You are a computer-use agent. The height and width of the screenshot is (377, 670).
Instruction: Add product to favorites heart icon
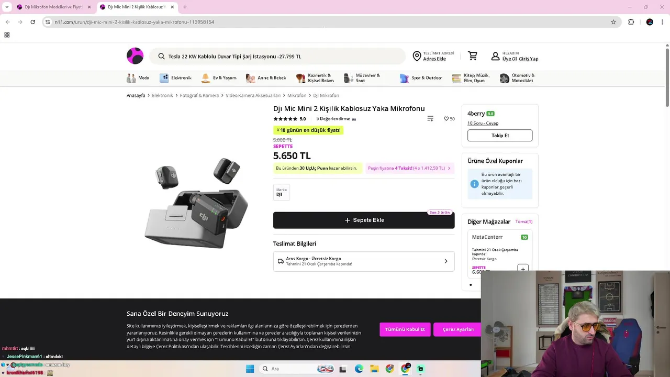(446, 119)
